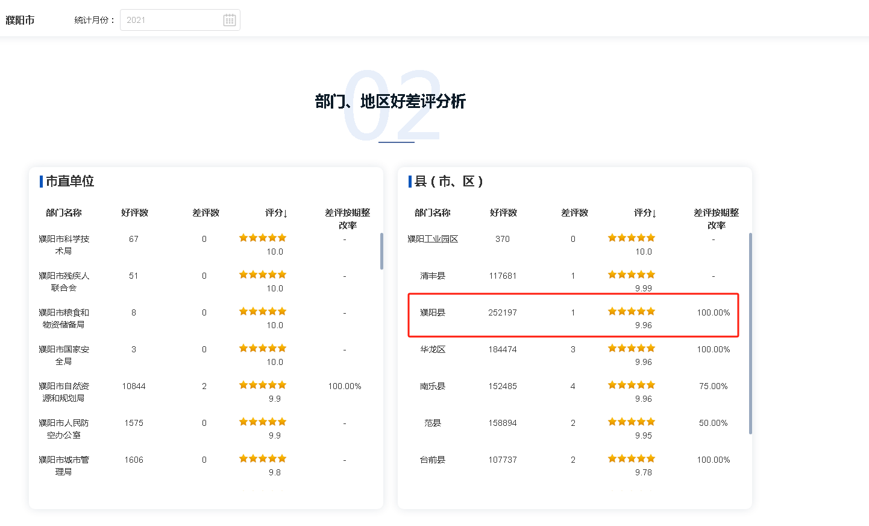Click the 好评数 value 158894
Screen dimensions: 869x526
[x=503, y=423]
